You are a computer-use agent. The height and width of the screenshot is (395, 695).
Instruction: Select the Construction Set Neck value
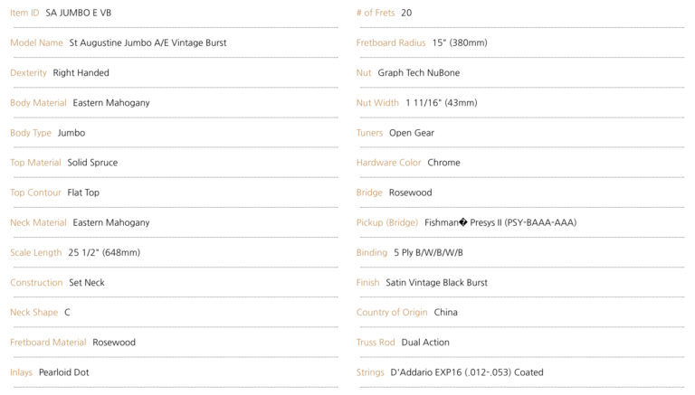tap(87, 283)
